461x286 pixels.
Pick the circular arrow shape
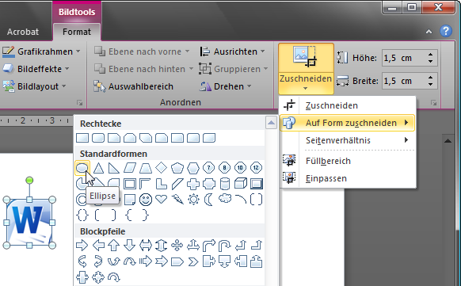[x=114, y=277]
